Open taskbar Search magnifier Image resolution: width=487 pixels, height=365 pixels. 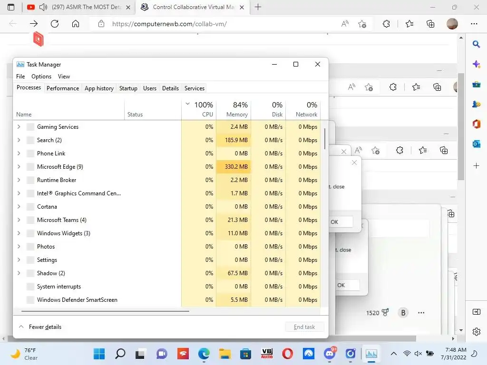[120, 354]
